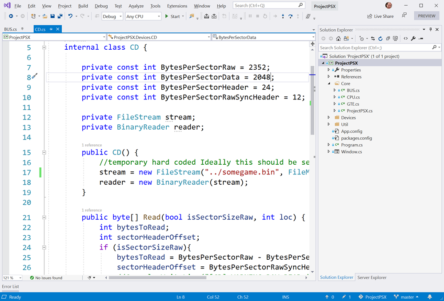
Task: Click the Switch Views icon in Solution Explorer
Action: pyautogui.click(x=346, y=39)
